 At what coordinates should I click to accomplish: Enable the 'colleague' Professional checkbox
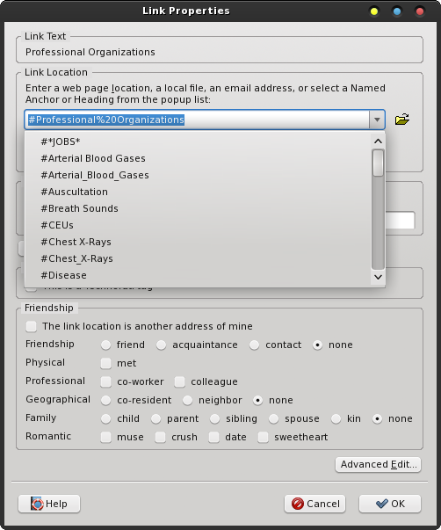pos(179,381)
